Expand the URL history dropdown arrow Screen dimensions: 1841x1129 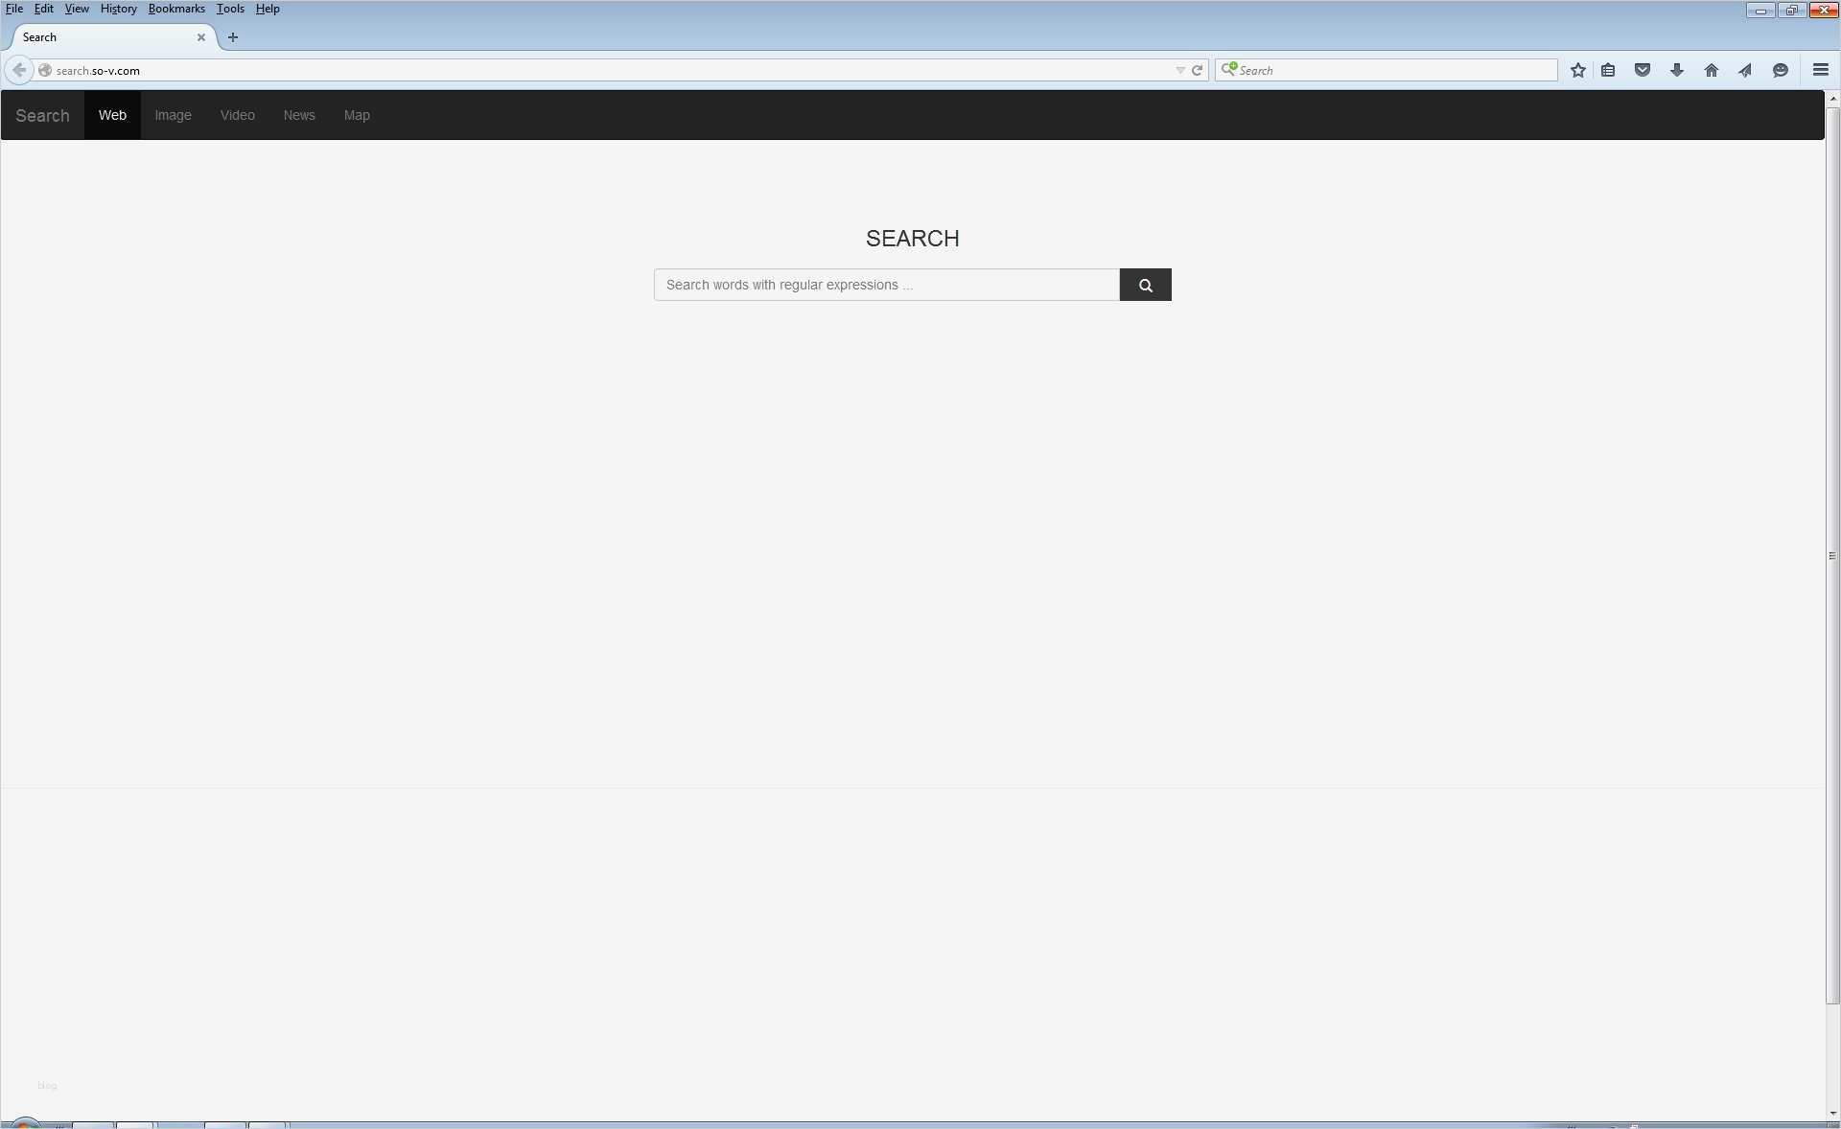(1180, 70)
